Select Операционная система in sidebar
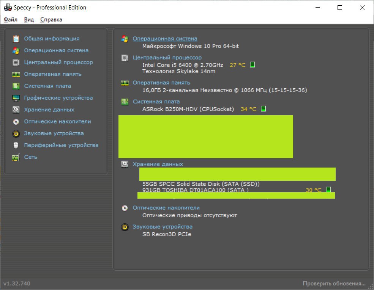The image size is (374, 290). click(56, 50)
